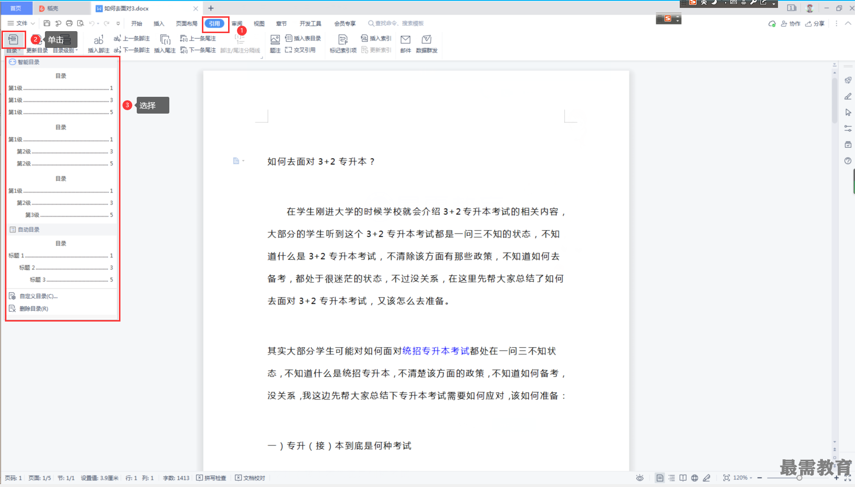This screenshot has width=855, height=487.
Task: Click 插入表目录 insert table of figures
Action: point(303,38)
